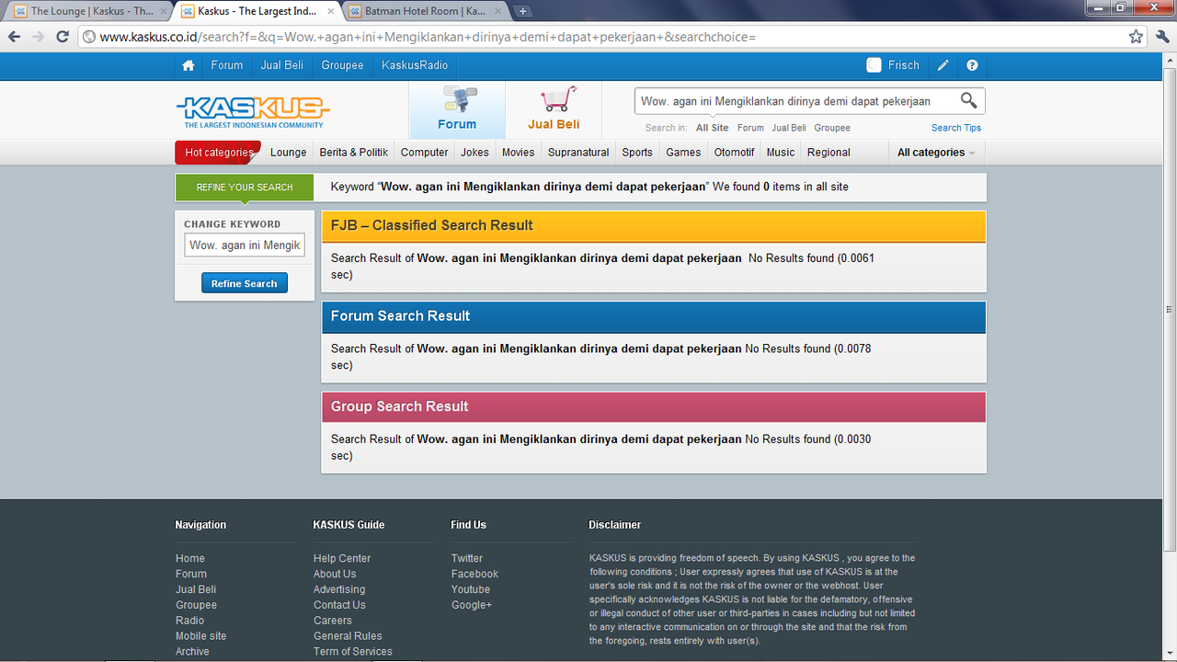The image size is (1177, 662).
Task: Click the magnifier search icon
Action: click(x=968, y=100)
